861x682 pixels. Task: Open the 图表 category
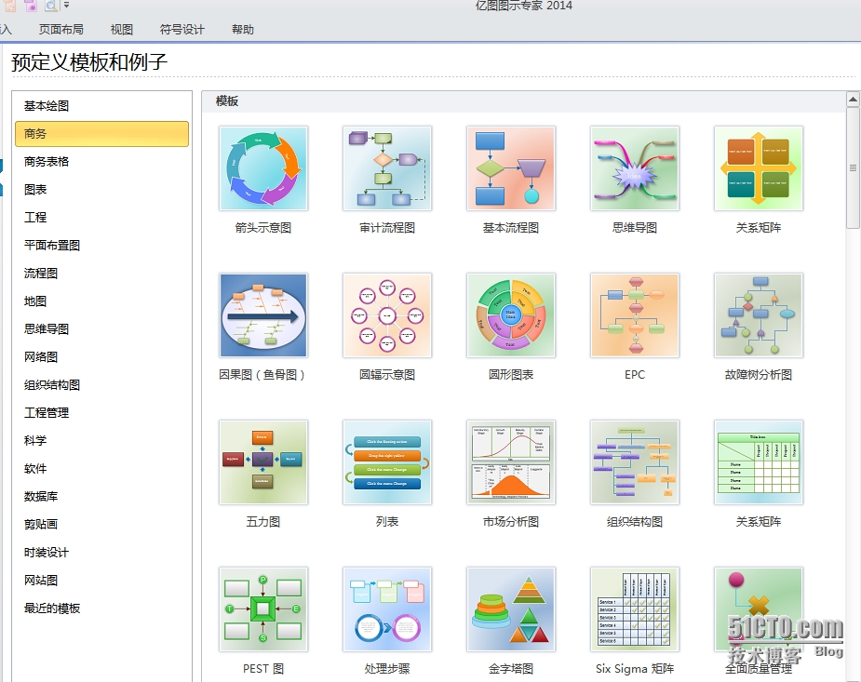(102, 190)
